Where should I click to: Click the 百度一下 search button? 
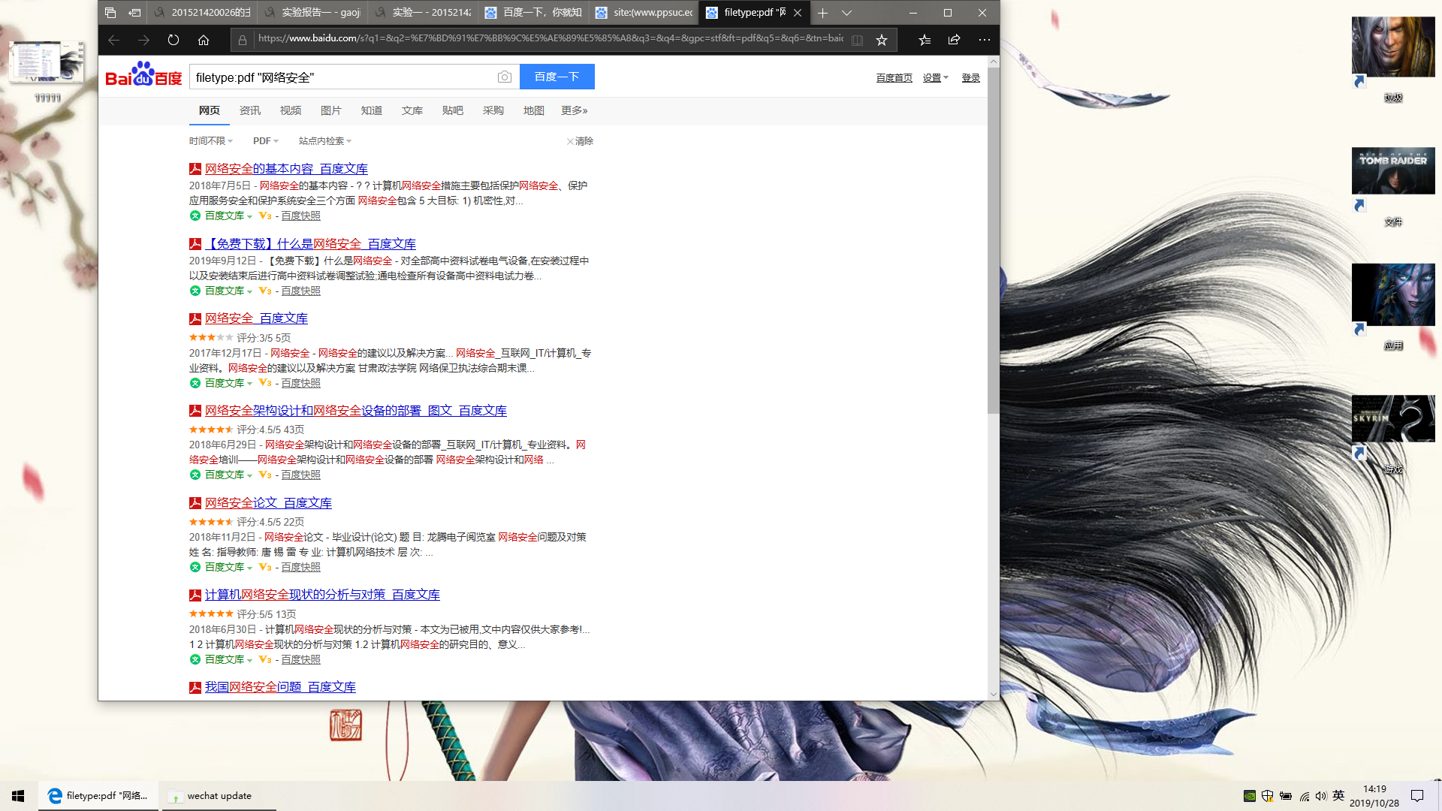coord(557,77)
